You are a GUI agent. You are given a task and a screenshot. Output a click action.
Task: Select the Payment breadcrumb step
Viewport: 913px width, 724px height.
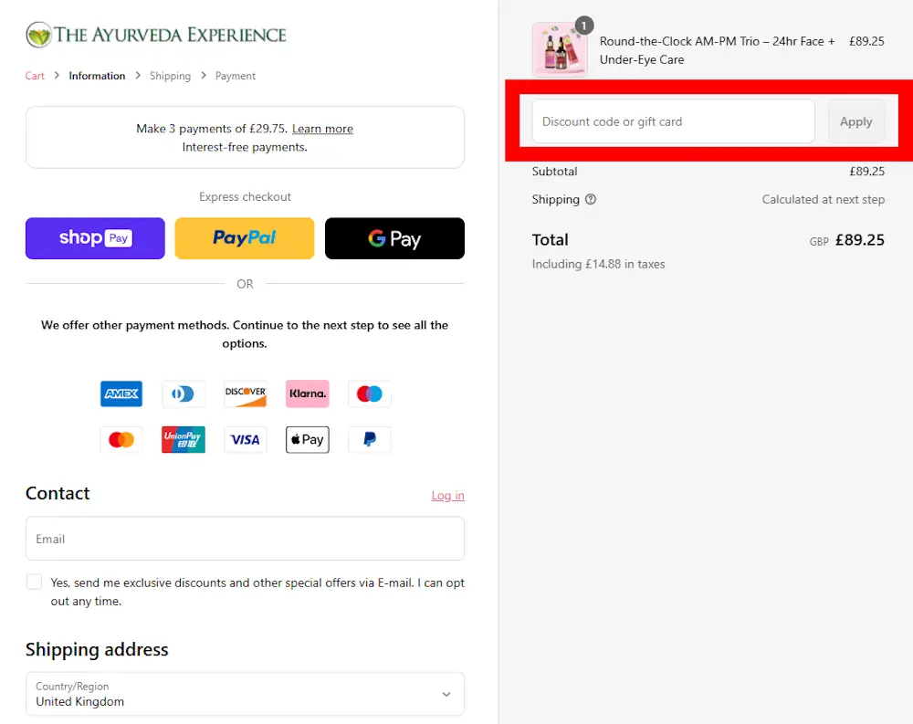(236, 76)
